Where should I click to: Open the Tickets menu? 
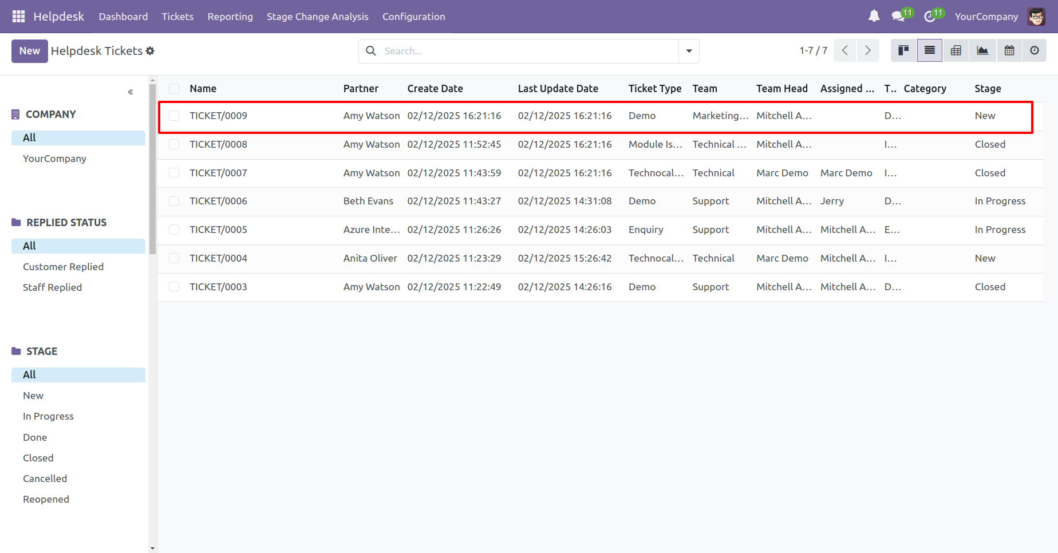[x=177, y=17]
